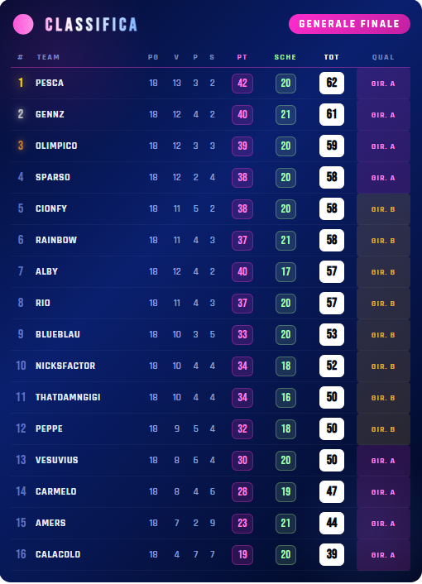This screenshot has width=422, height=584.
Task: Click CALACOLO's 39 total badge
Action: [x=332, y=554]
